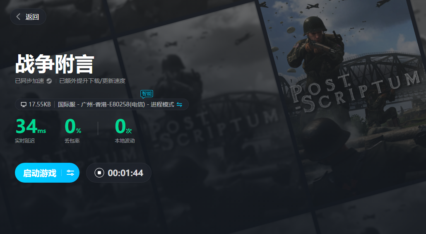Click the 0% packet loss value
The height and width of the screenshot is (234, 426).
click(73, 126)
